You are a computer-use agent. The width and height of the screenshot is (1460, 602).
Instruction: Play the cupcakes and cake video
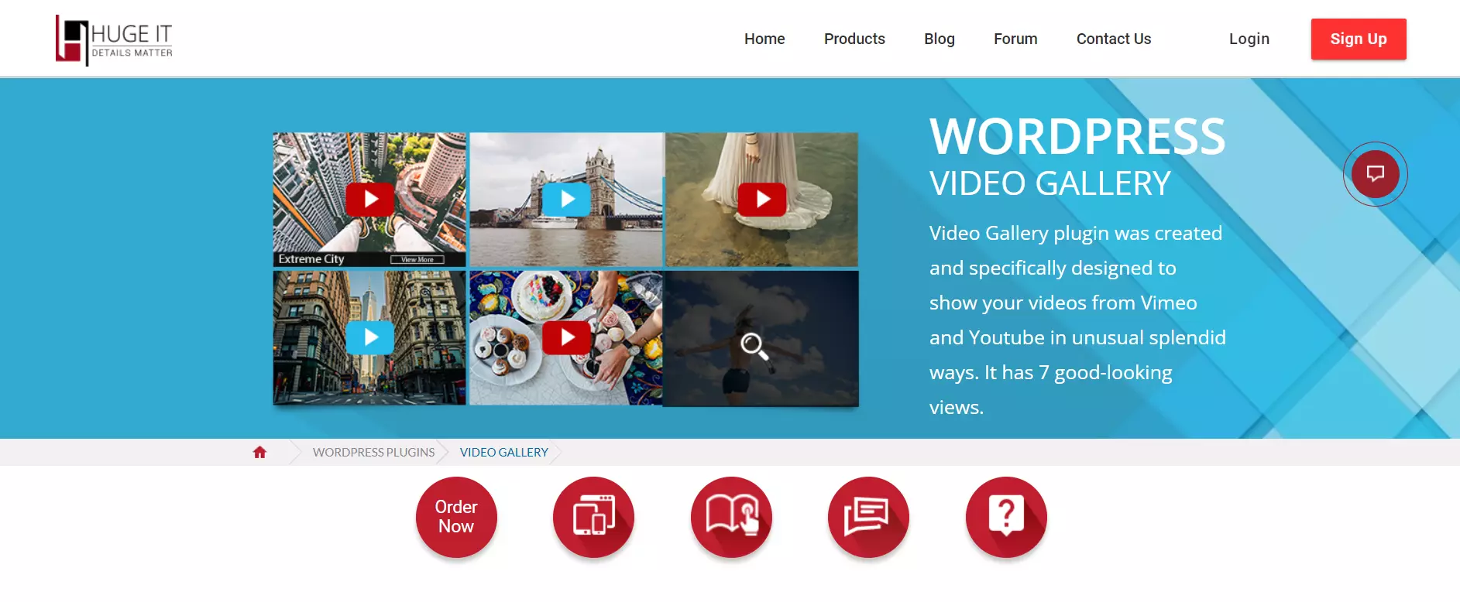point(567,337)
